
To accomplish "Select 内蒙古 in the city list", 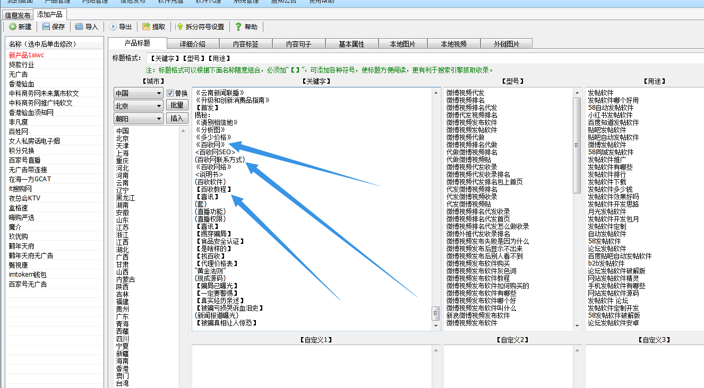I will pyautogui.click(x=125, y=279).
